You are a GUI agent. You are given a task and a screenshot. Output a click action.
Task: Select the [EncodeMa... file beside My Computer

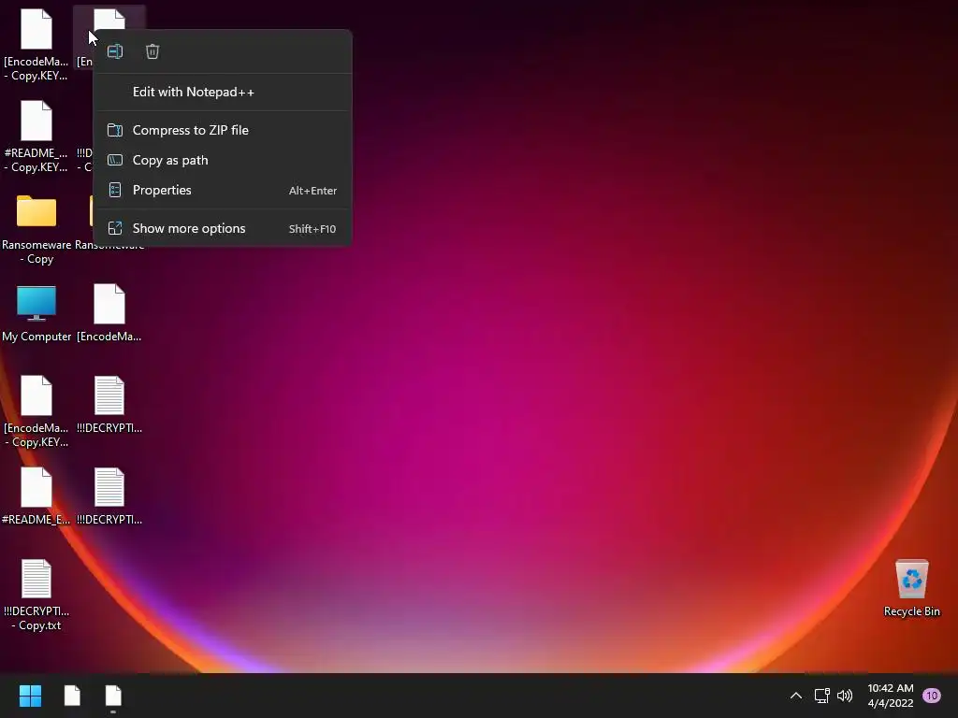pyautogui.click(x=109, y=313)
